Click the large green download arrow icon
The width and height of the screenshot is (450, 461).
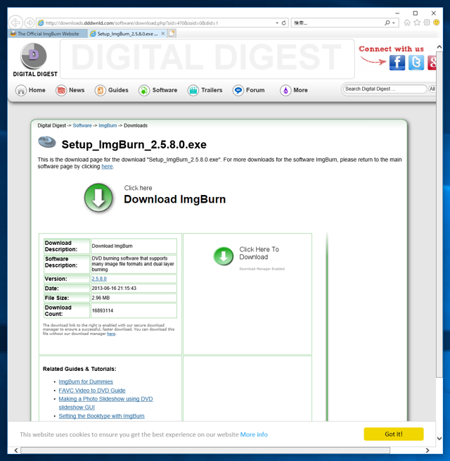coord(98,198)
